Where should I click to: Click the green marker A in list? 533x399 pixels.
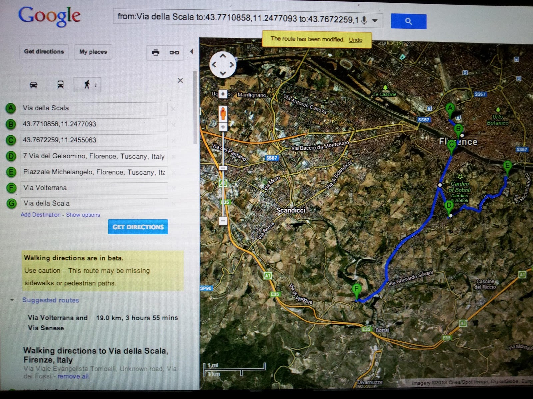(11, 108)
